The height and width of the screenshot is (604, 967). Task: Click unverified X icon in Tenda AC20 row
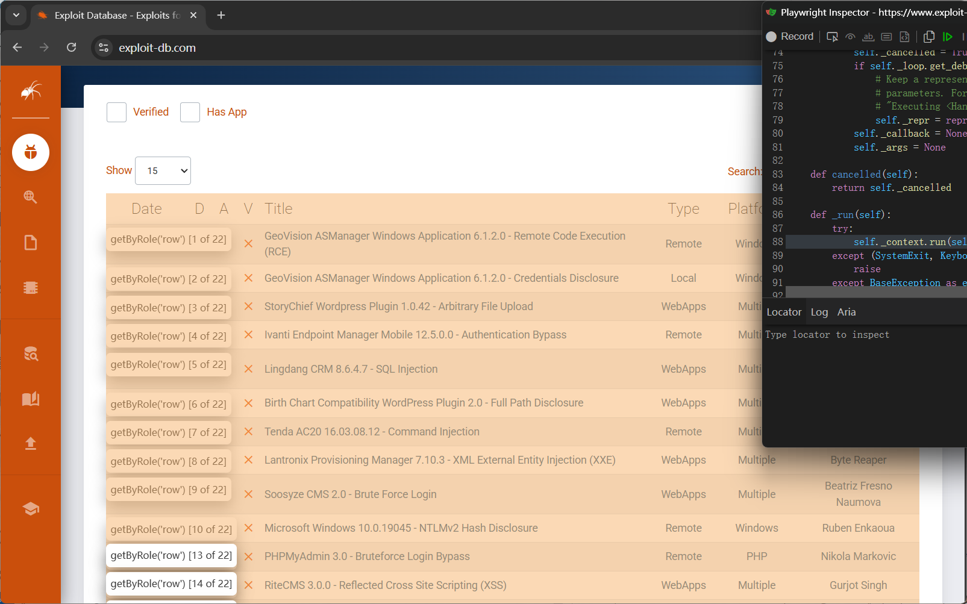pos(248,432)
